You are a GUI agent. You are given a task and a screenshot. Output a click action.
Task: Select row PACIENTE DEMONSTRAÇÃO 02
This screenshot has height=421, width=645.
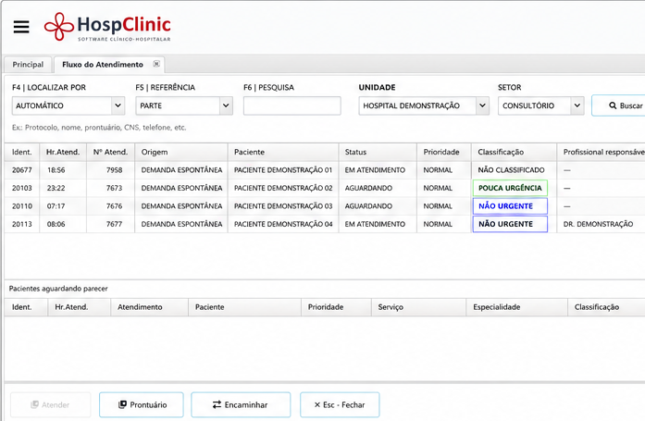pyautogui.click(x=325, y=188)
